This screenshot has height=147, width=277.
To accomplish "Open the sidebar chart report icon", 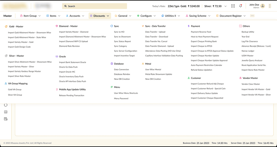I will coord(6,112).
